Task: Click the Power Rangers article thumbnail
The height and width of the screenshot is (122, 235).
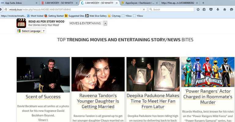Action: (208, 72)
